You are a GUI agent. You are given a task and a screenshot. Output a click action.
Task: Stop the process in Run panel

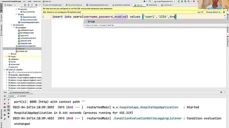pyautogui.click(x=5, y=103)
